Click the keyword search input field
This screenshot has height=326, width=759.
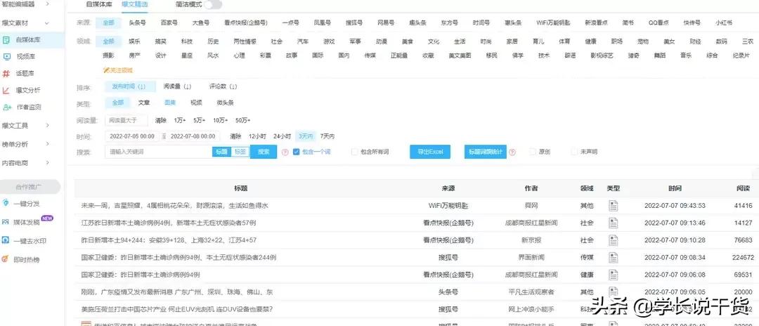(158, 152)
